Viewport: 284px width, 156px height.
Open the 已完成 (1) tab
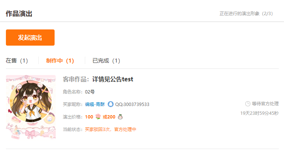pyautogui.click(x=106, y=61)
